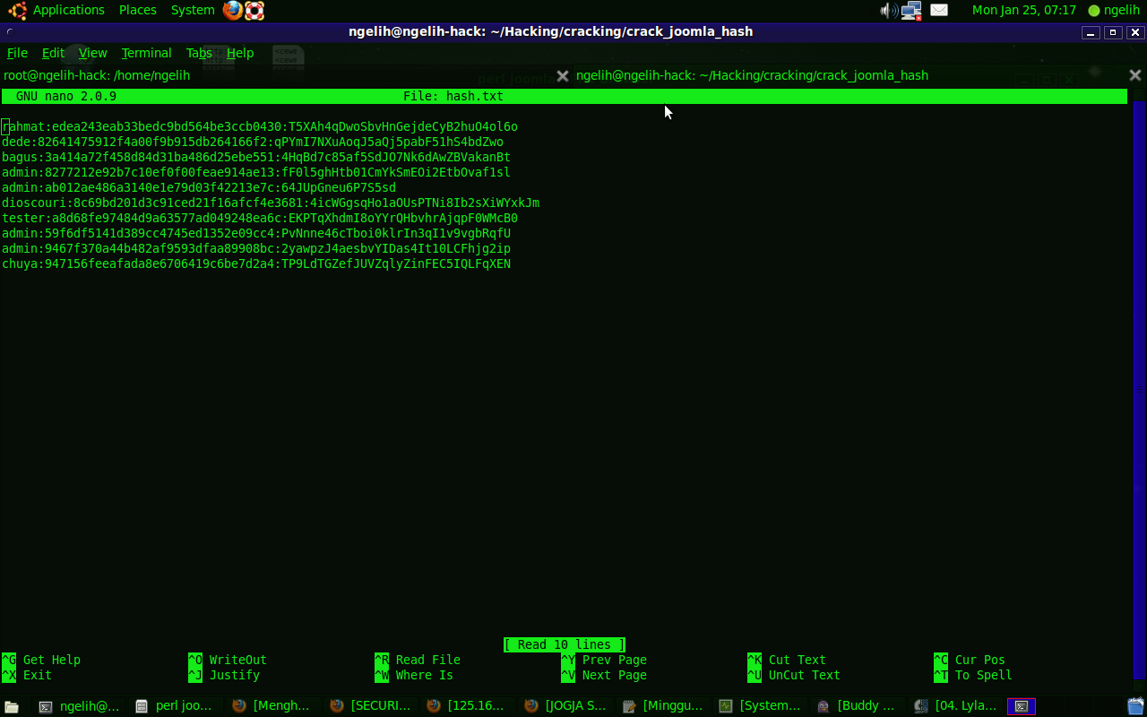Open the terminal File menu
Viewport: 1147px width, 717px height.
coord(17,53)
